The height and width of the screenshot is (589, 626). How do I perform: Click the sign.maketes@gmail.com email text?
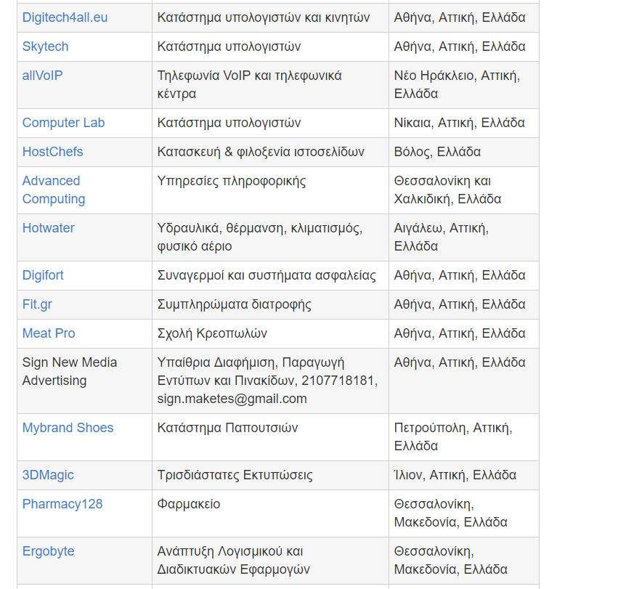232,399
